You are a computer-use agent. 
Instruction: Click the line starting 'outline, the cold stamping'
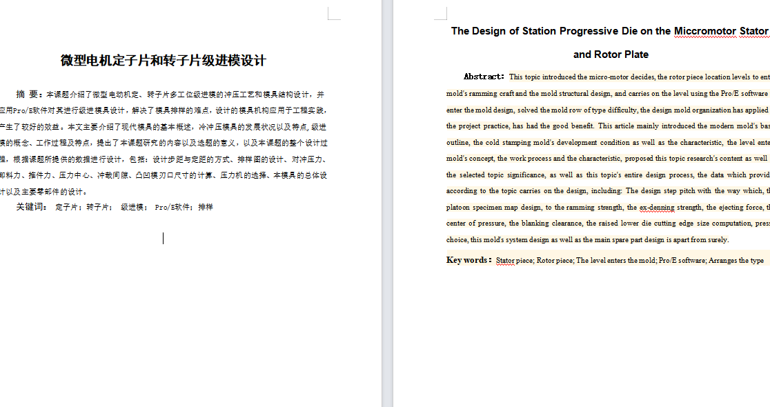608,142
